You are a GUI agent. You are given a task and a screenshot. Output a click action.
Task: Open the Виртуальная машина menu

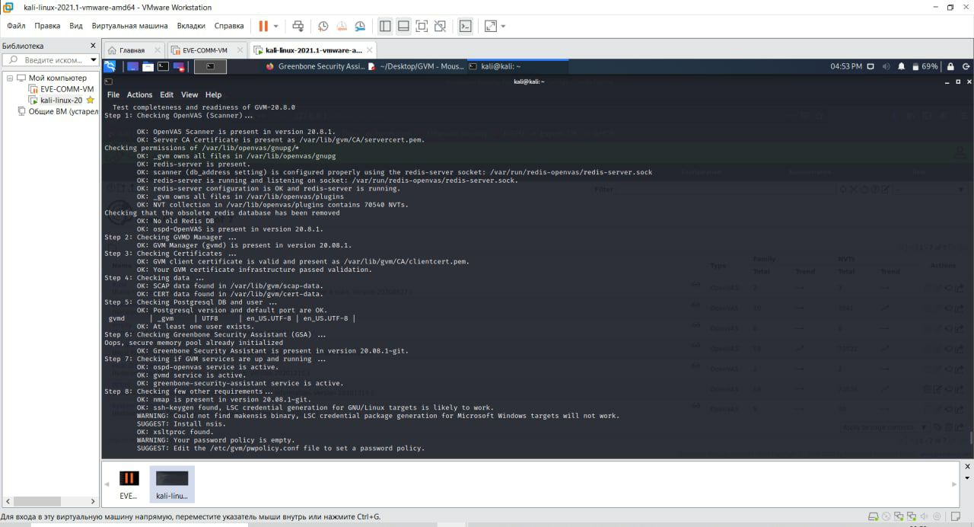point(129,25)
